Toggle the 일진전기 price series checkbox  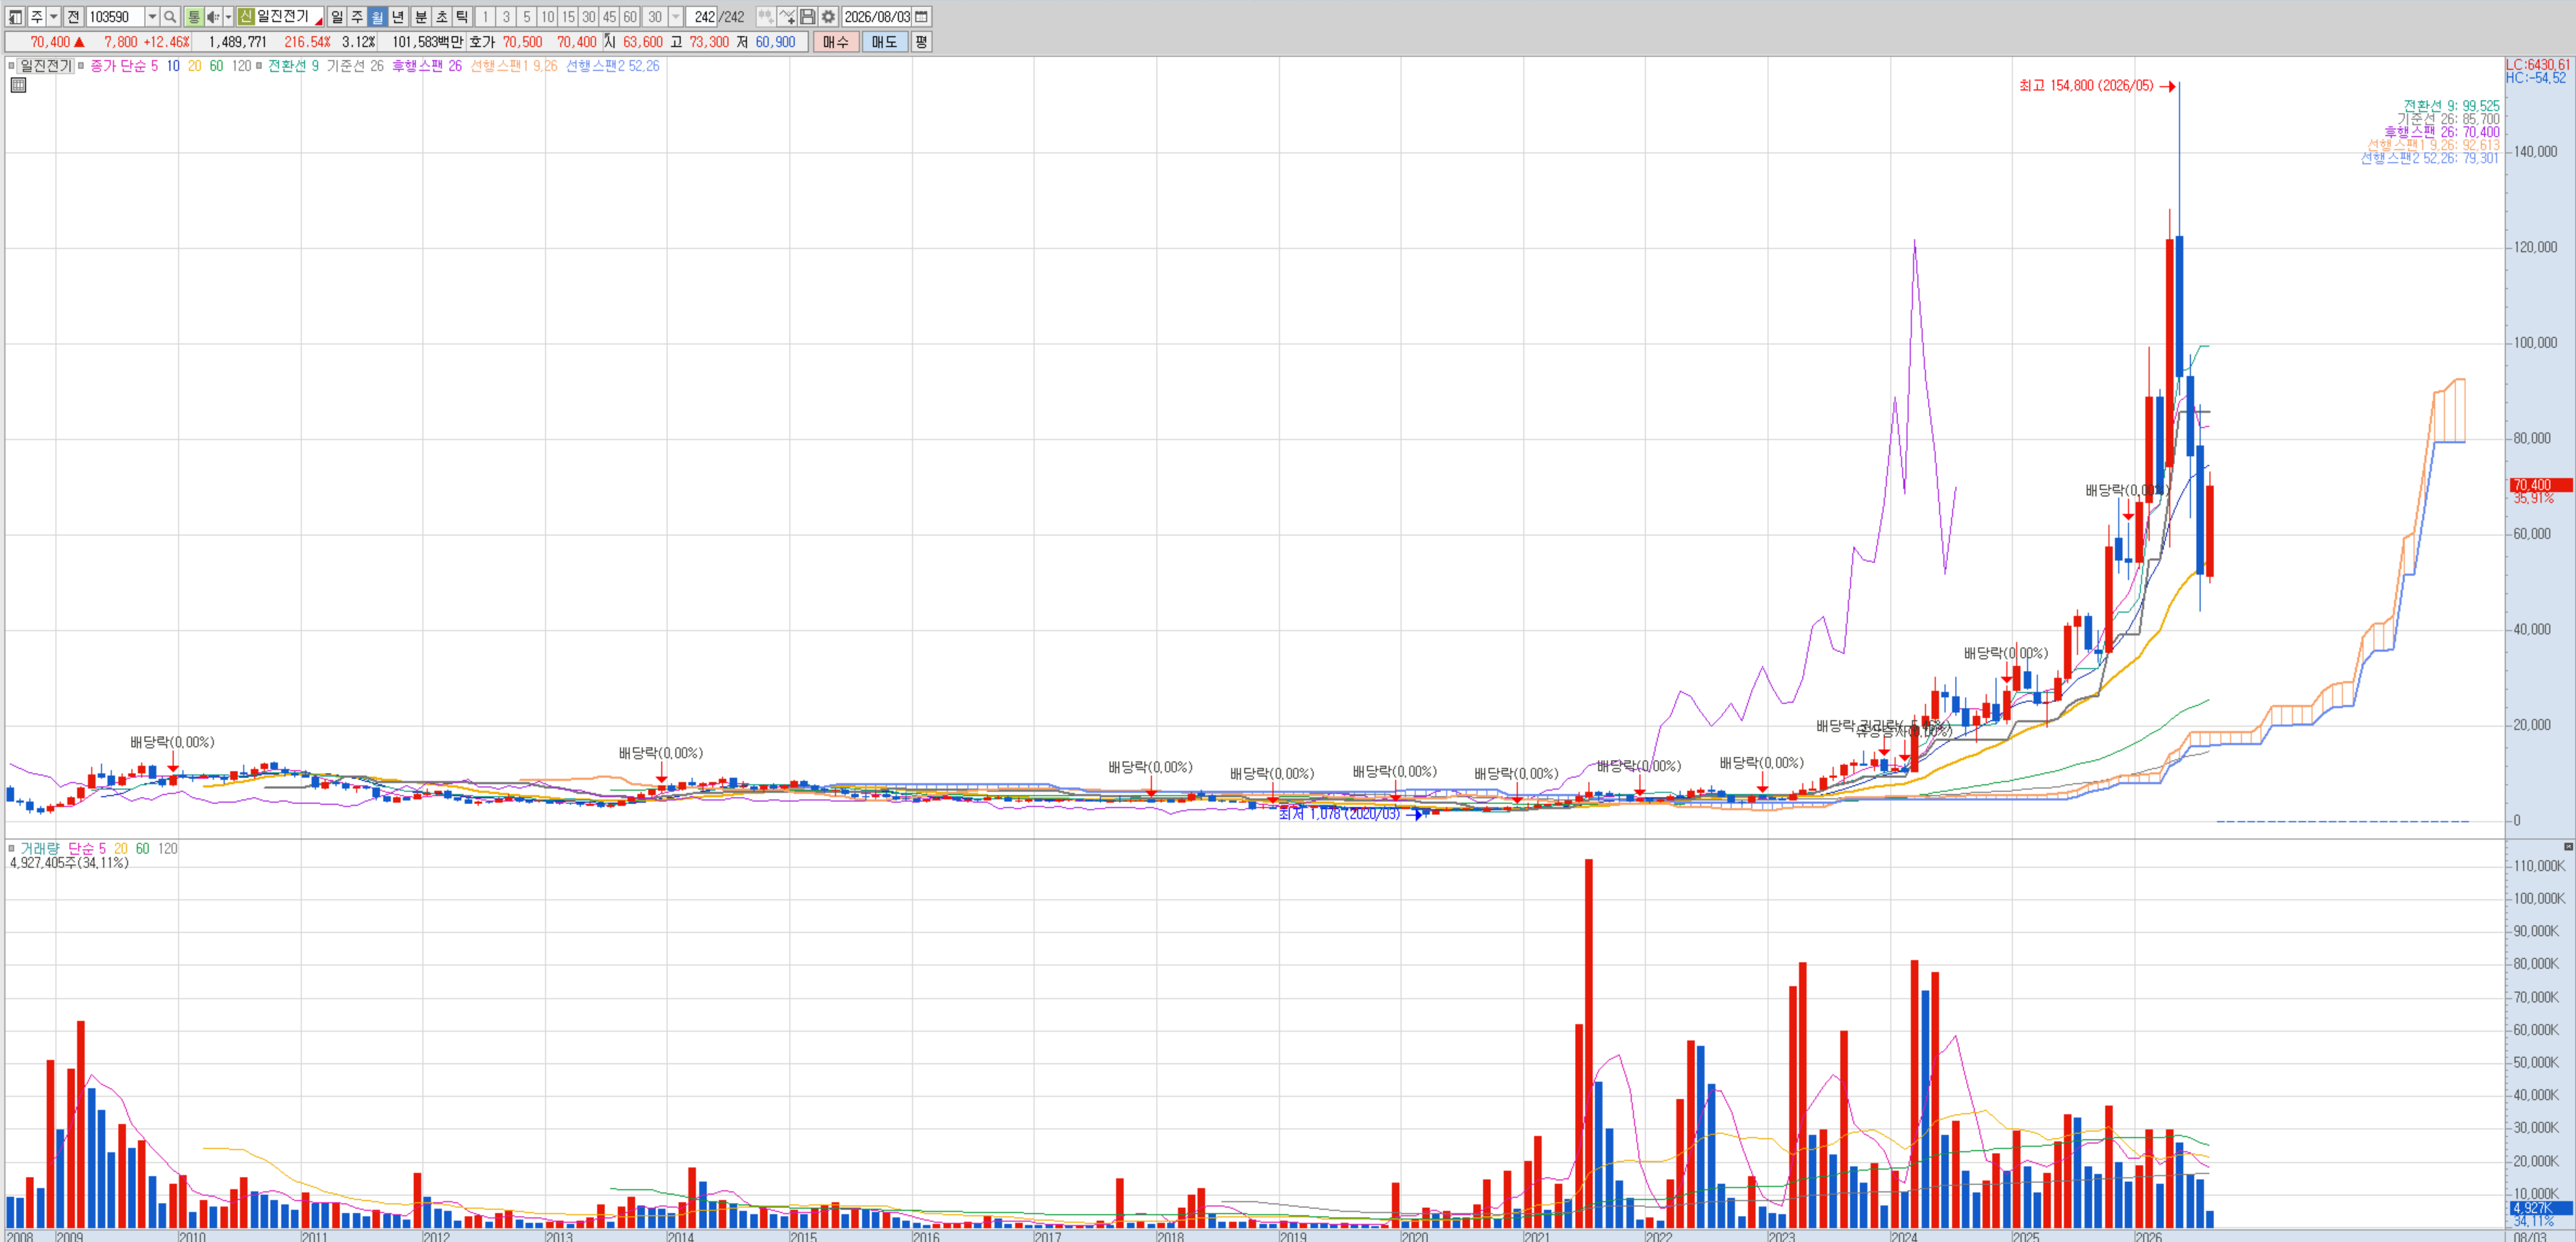(12, 66)
